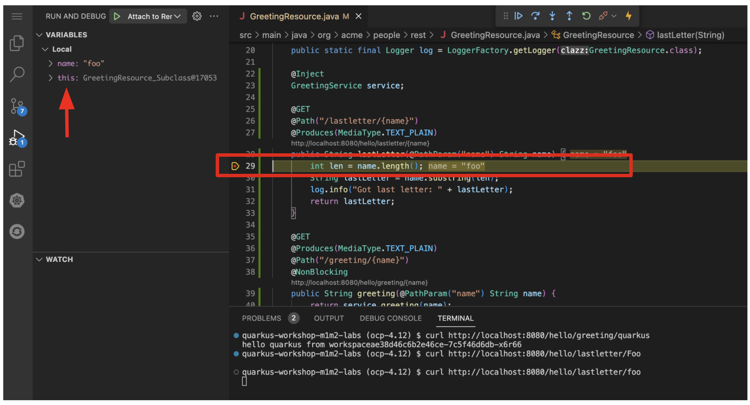750x405 pixels.
Task: Open the Explorer view in the activity bar
Action: click(17, 43)
